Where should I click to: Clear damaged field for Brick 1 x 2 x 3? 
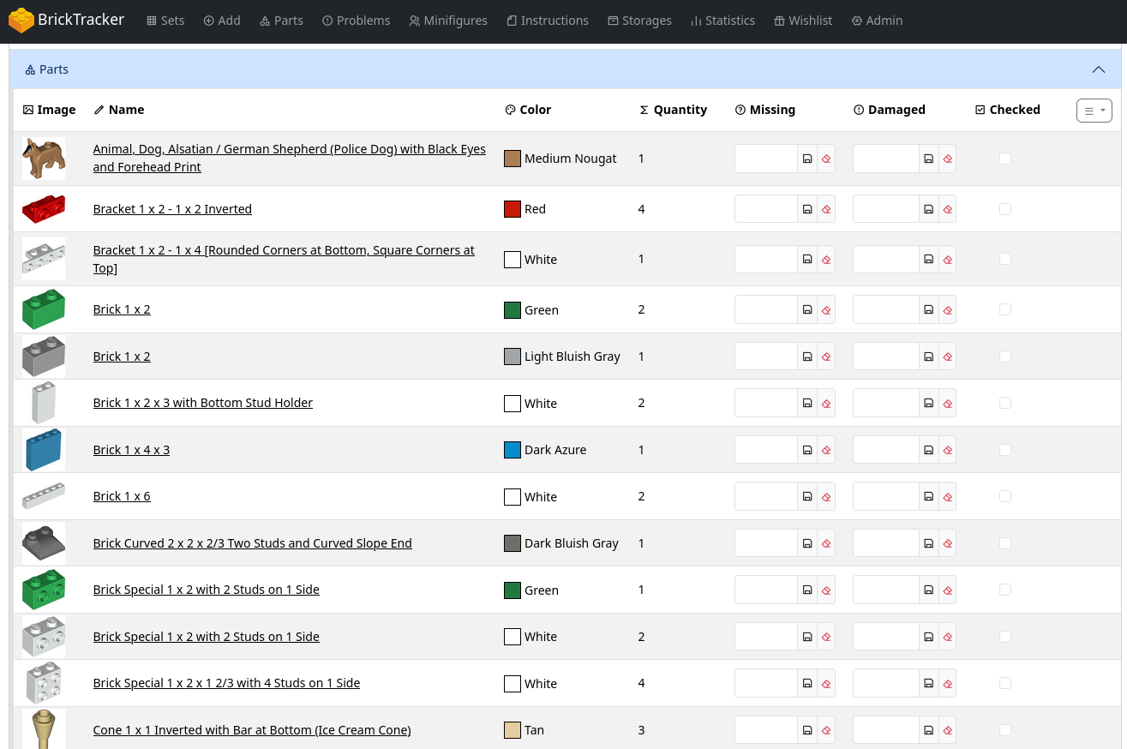947,403
